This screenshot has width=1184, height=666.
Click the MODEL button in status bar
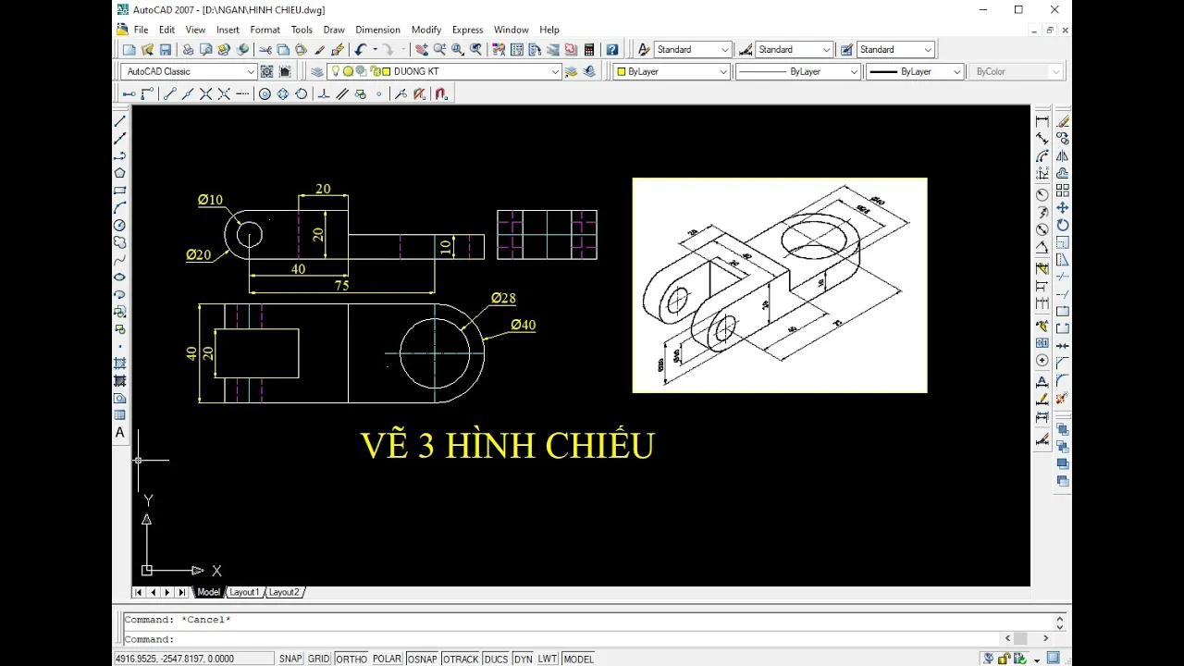tap(578, 659)
